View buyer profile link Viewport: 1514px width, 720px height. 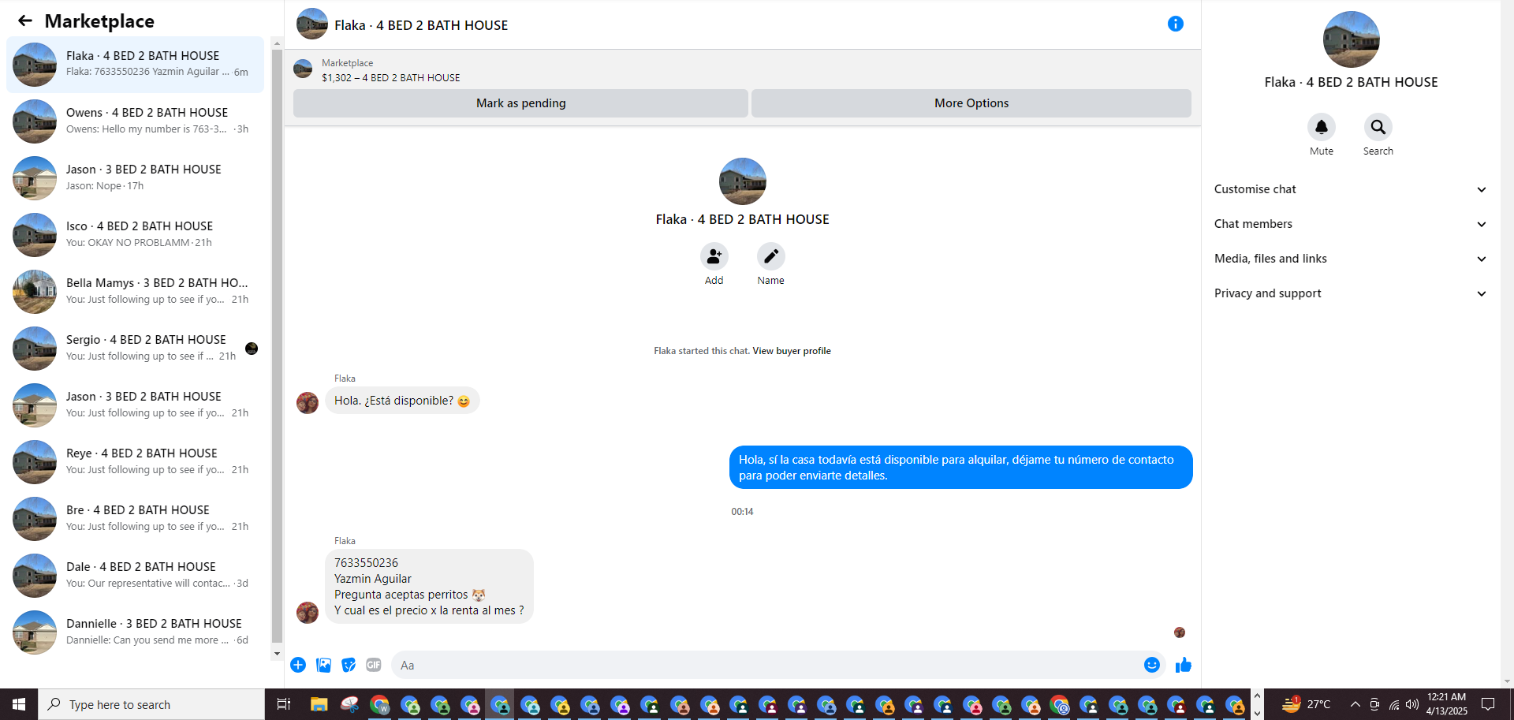[792, 351]
